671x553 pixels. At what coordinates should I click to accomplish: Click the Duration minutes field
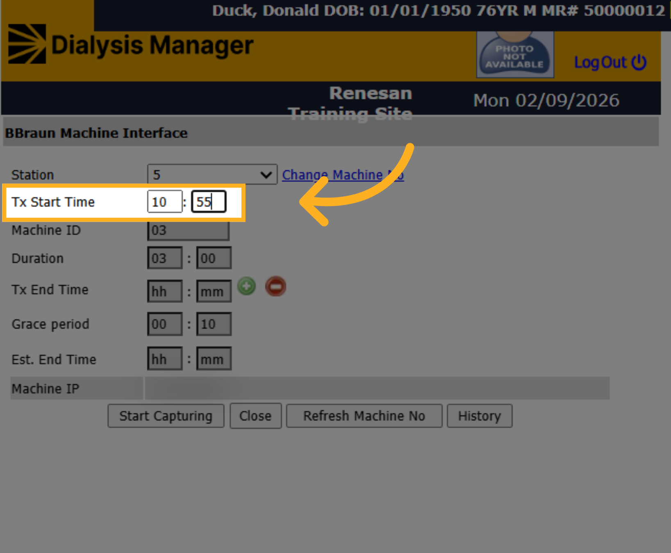(214, 258)
